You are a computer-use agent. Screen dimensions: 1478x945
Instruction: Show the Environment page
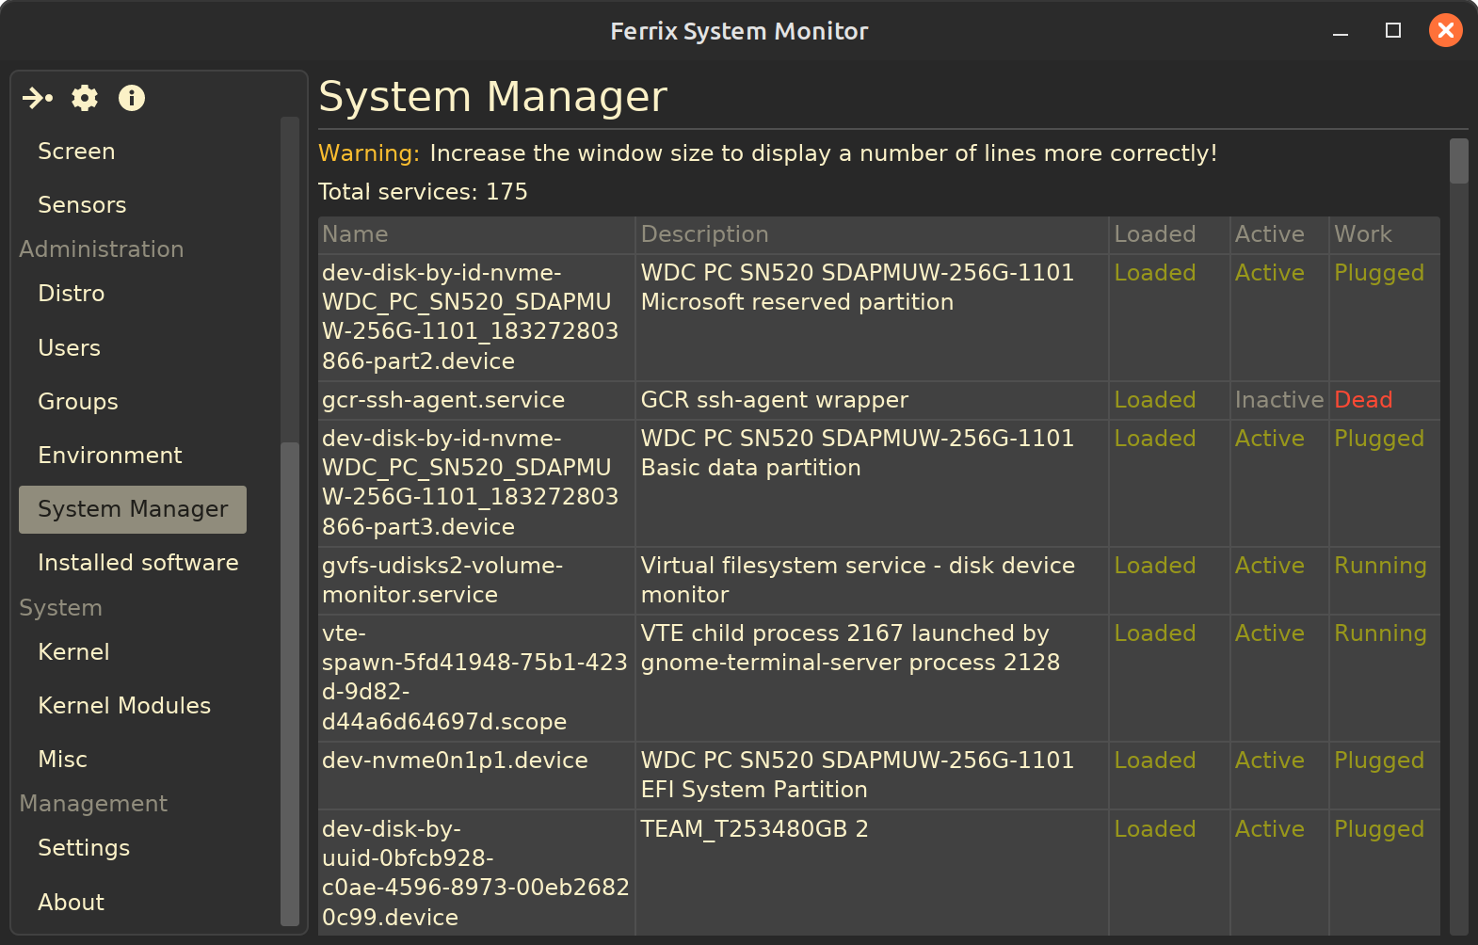pyautogui.click(x=110, y=456)
